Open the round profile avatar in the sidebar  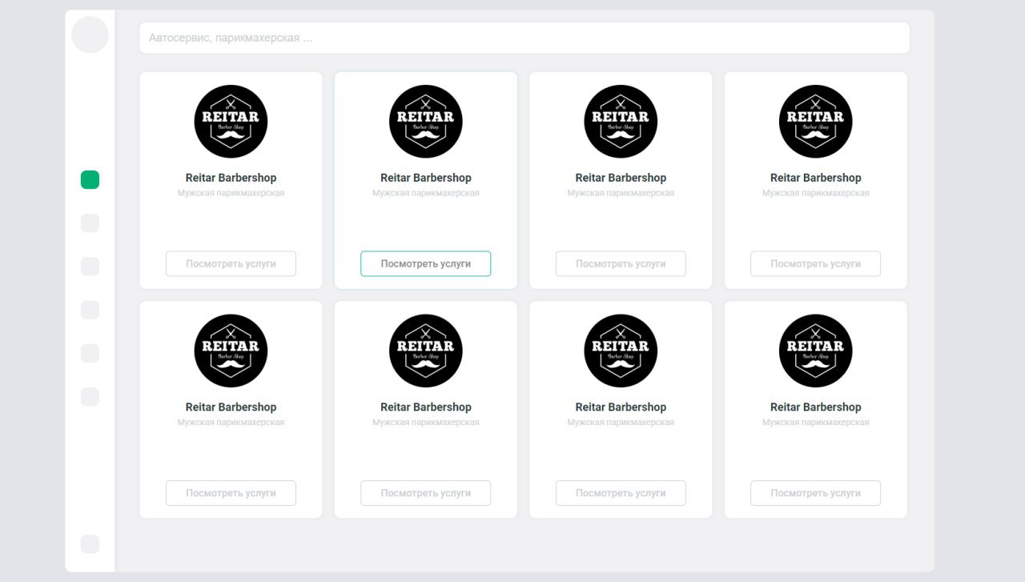pyautogui.click(x=90, y=34)
